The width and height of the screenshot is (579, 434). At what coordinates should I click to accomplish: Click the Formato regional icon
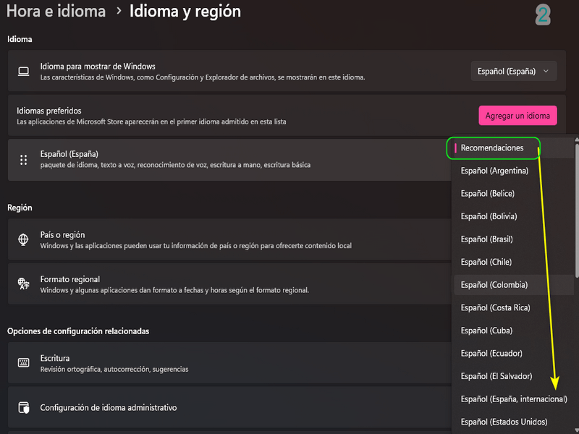tap(23, 284)
